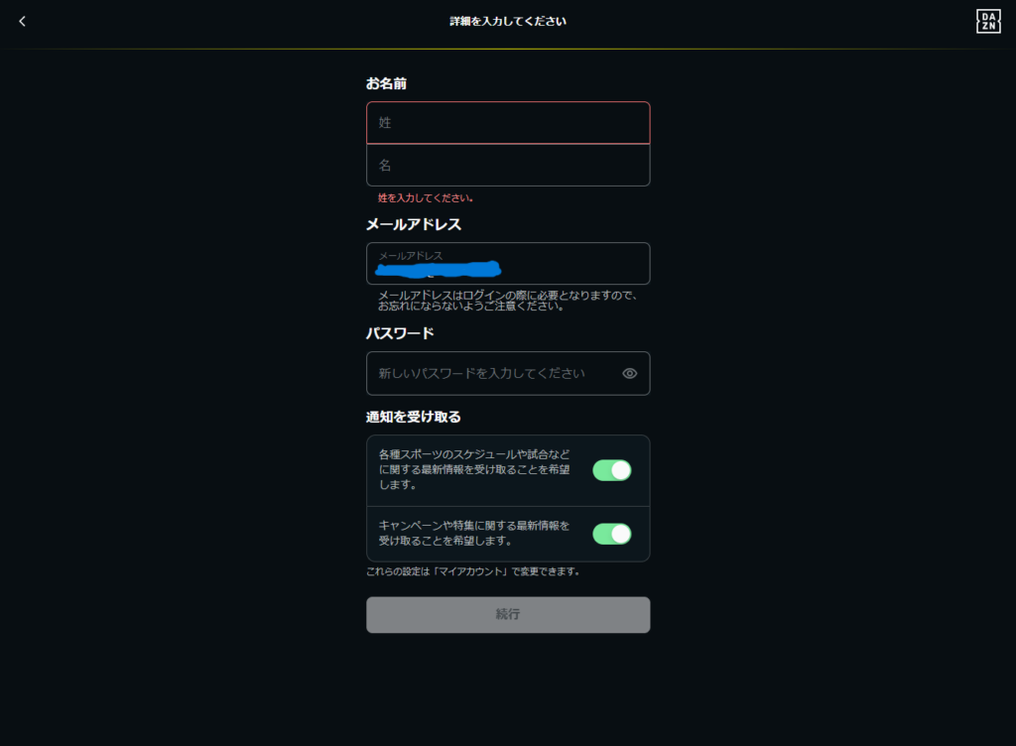The width and height of the screenshot is (1016, 746).
Task: Show password with the eye icon
Action: click(x=629, y=374)
